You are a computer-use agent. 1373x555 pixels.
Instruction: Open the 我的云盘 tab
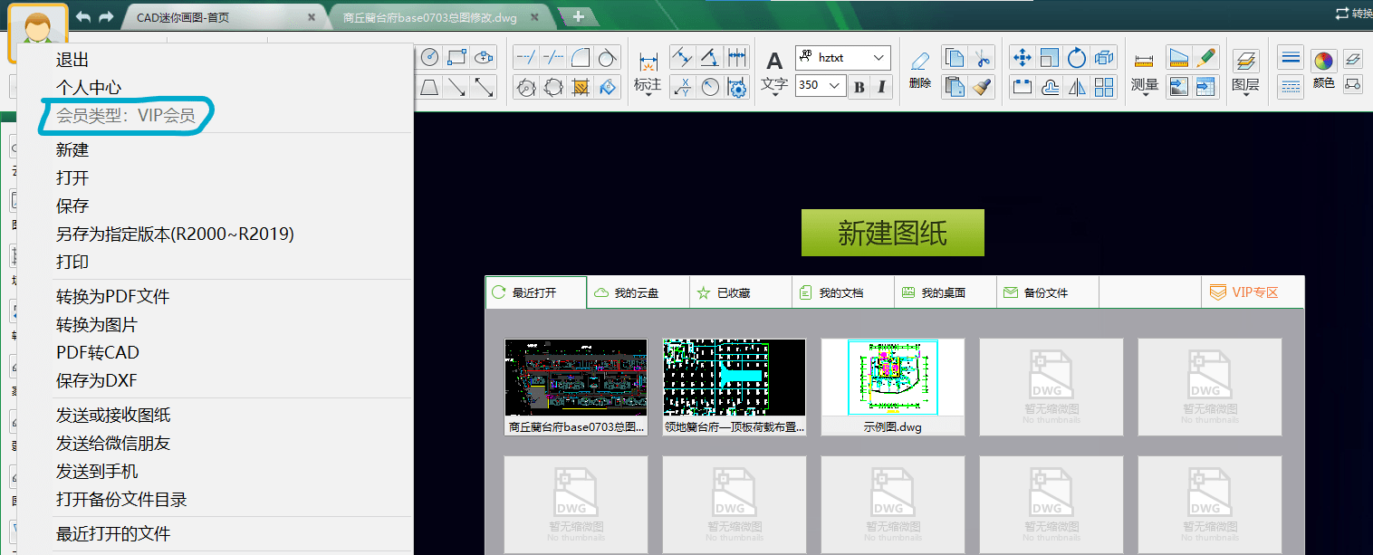click(x=638, y=292)
